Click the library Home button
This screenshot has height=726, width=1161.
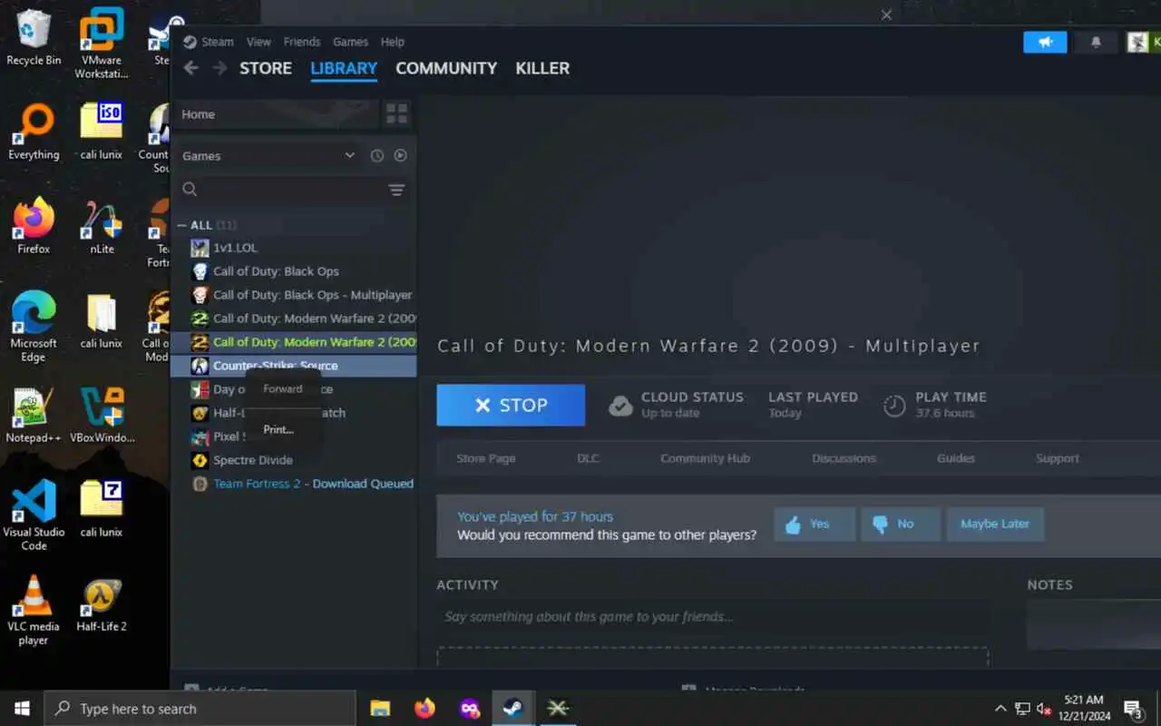click(276, 114)
